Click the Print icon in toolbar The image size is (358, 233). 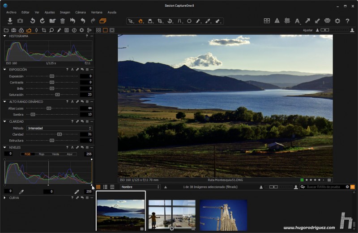(x=327, y=21)
